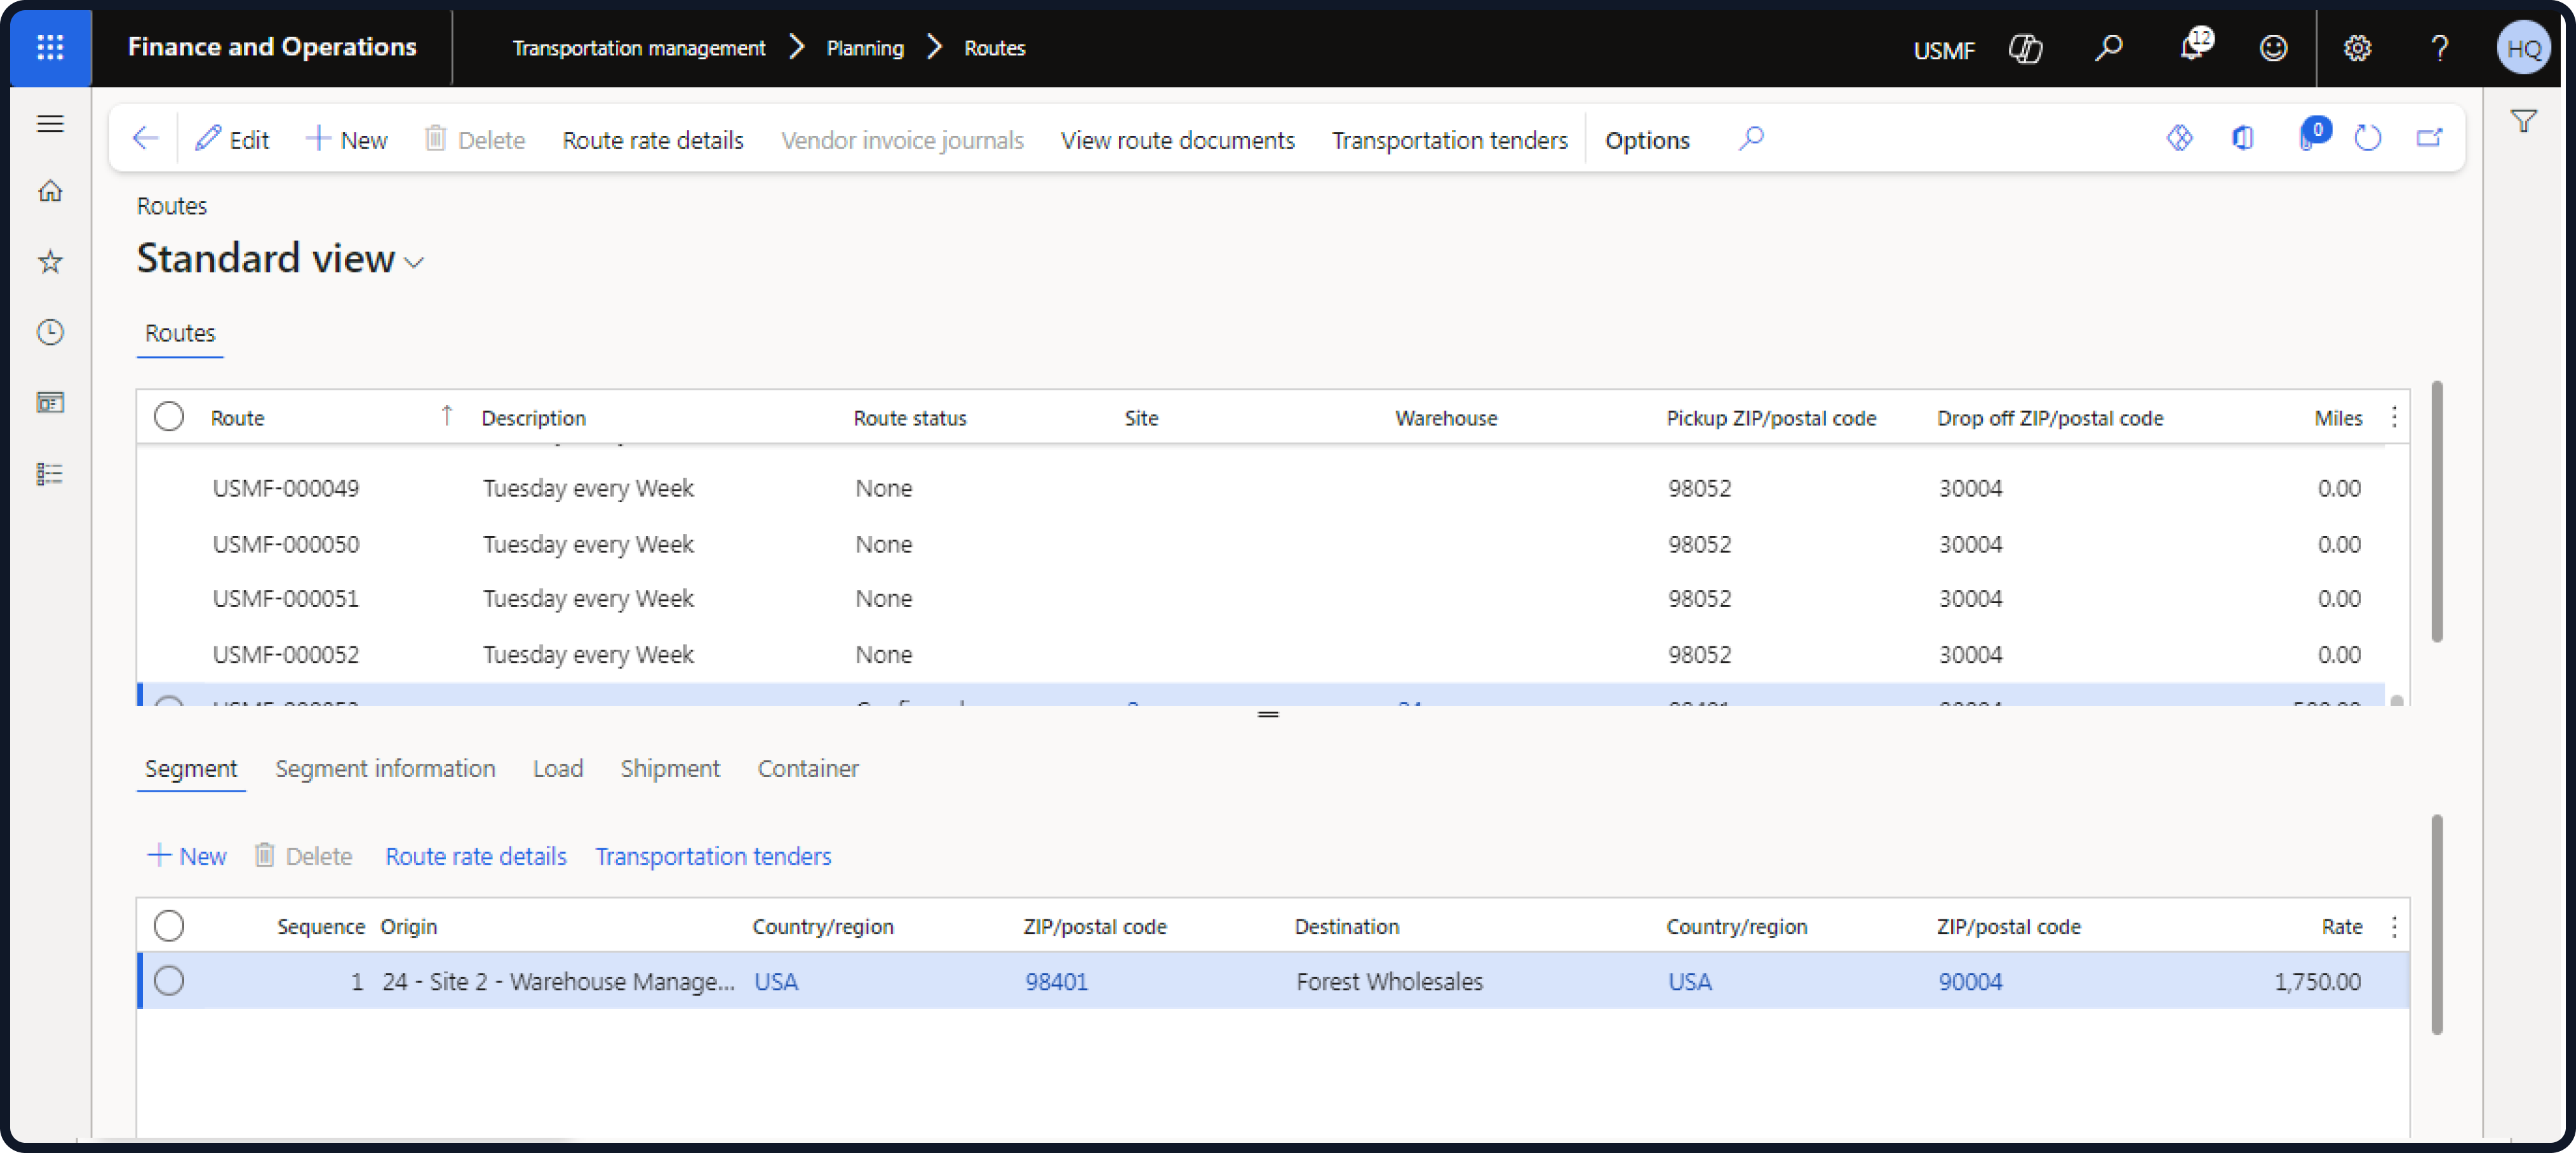The width and height of the screenshot is (2576, 1153).
Task: Select the segment row 1 radio circle
Action: tap(169, 980)
